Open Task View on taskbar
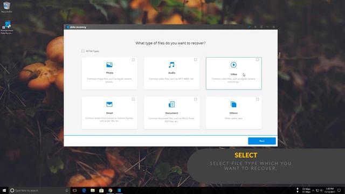This screenshot has height=194, width=345. [75, 190]
